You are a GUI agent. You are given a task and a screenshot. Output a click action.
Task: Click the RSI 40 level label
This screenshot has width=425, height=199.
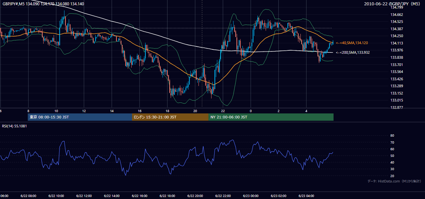tap(392, 162)
